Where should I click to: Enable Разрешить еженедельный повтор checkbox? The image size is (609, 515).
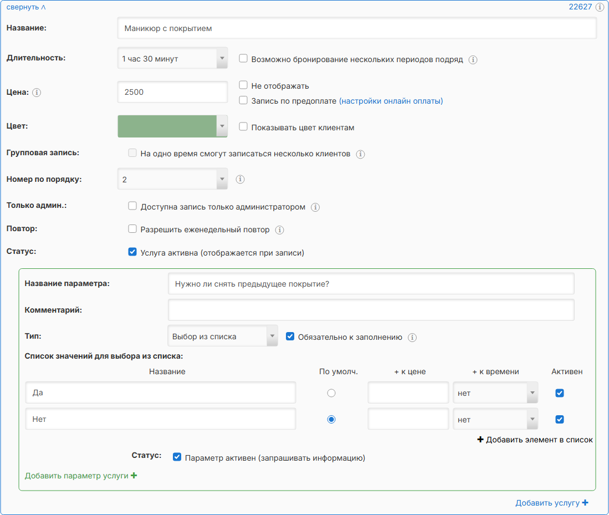click(x=132, y=228)
